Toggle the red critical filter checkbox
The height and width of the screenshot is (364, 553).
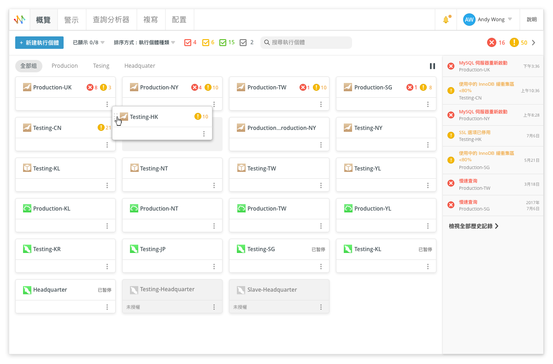click(188, 42)
